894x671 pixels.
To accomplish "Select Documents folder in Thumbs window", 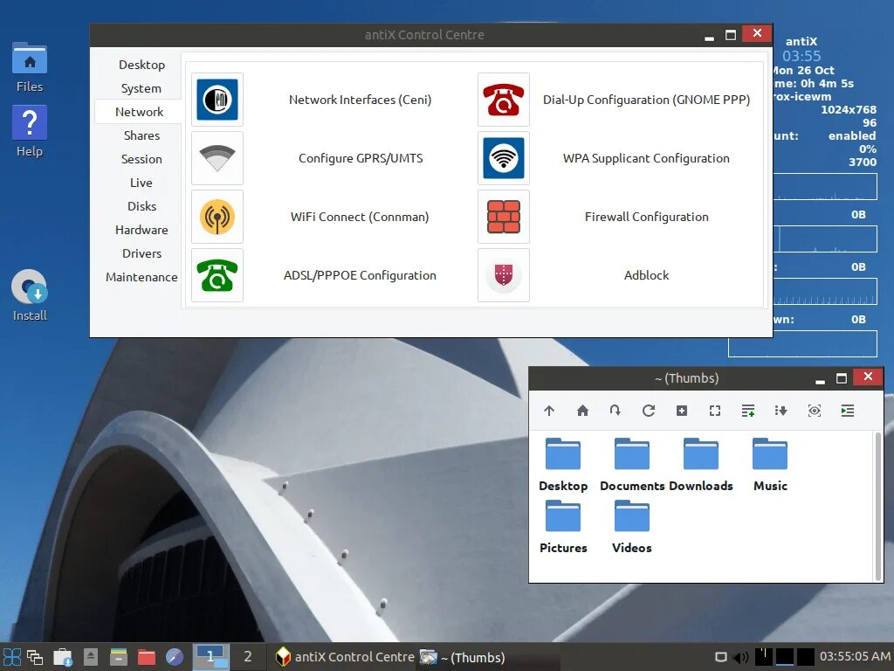I will [632, 465].
